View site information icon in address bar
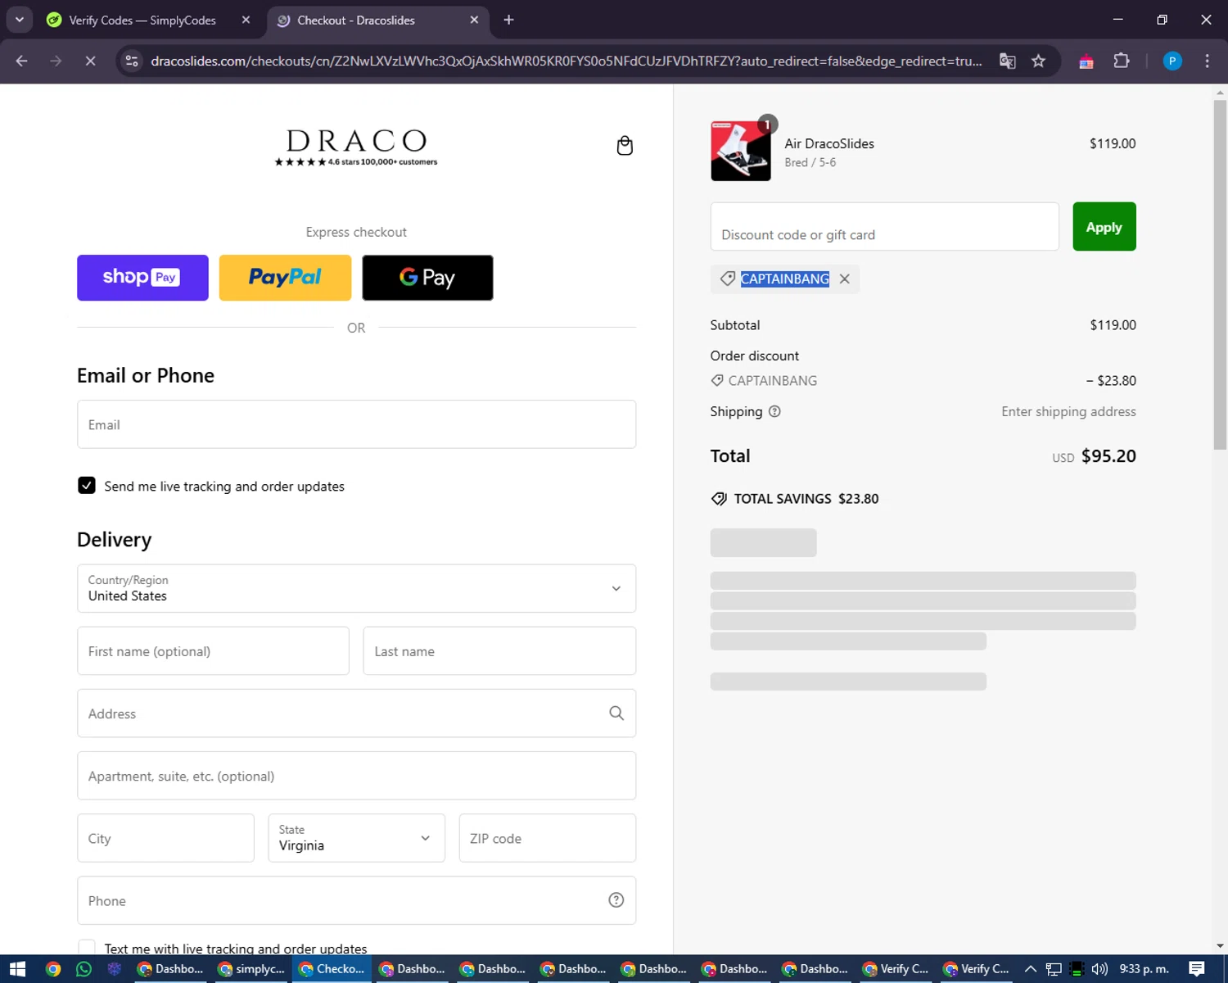The height and width of the screenshot is (983, 1228). point(132,61)
